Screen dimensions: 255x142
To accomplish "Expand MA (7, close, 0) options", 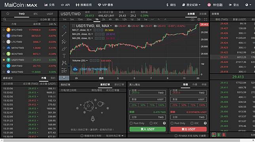I will (x=91, y=30).
